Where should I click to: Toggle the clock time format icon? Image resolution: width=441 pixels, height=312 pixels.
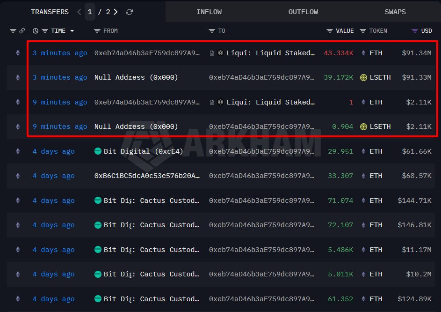[36, 31]
